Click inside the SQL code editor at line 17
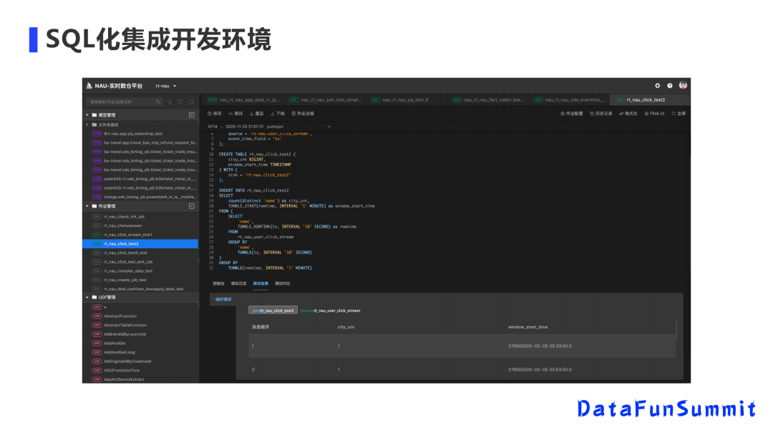 coord(254,190)
